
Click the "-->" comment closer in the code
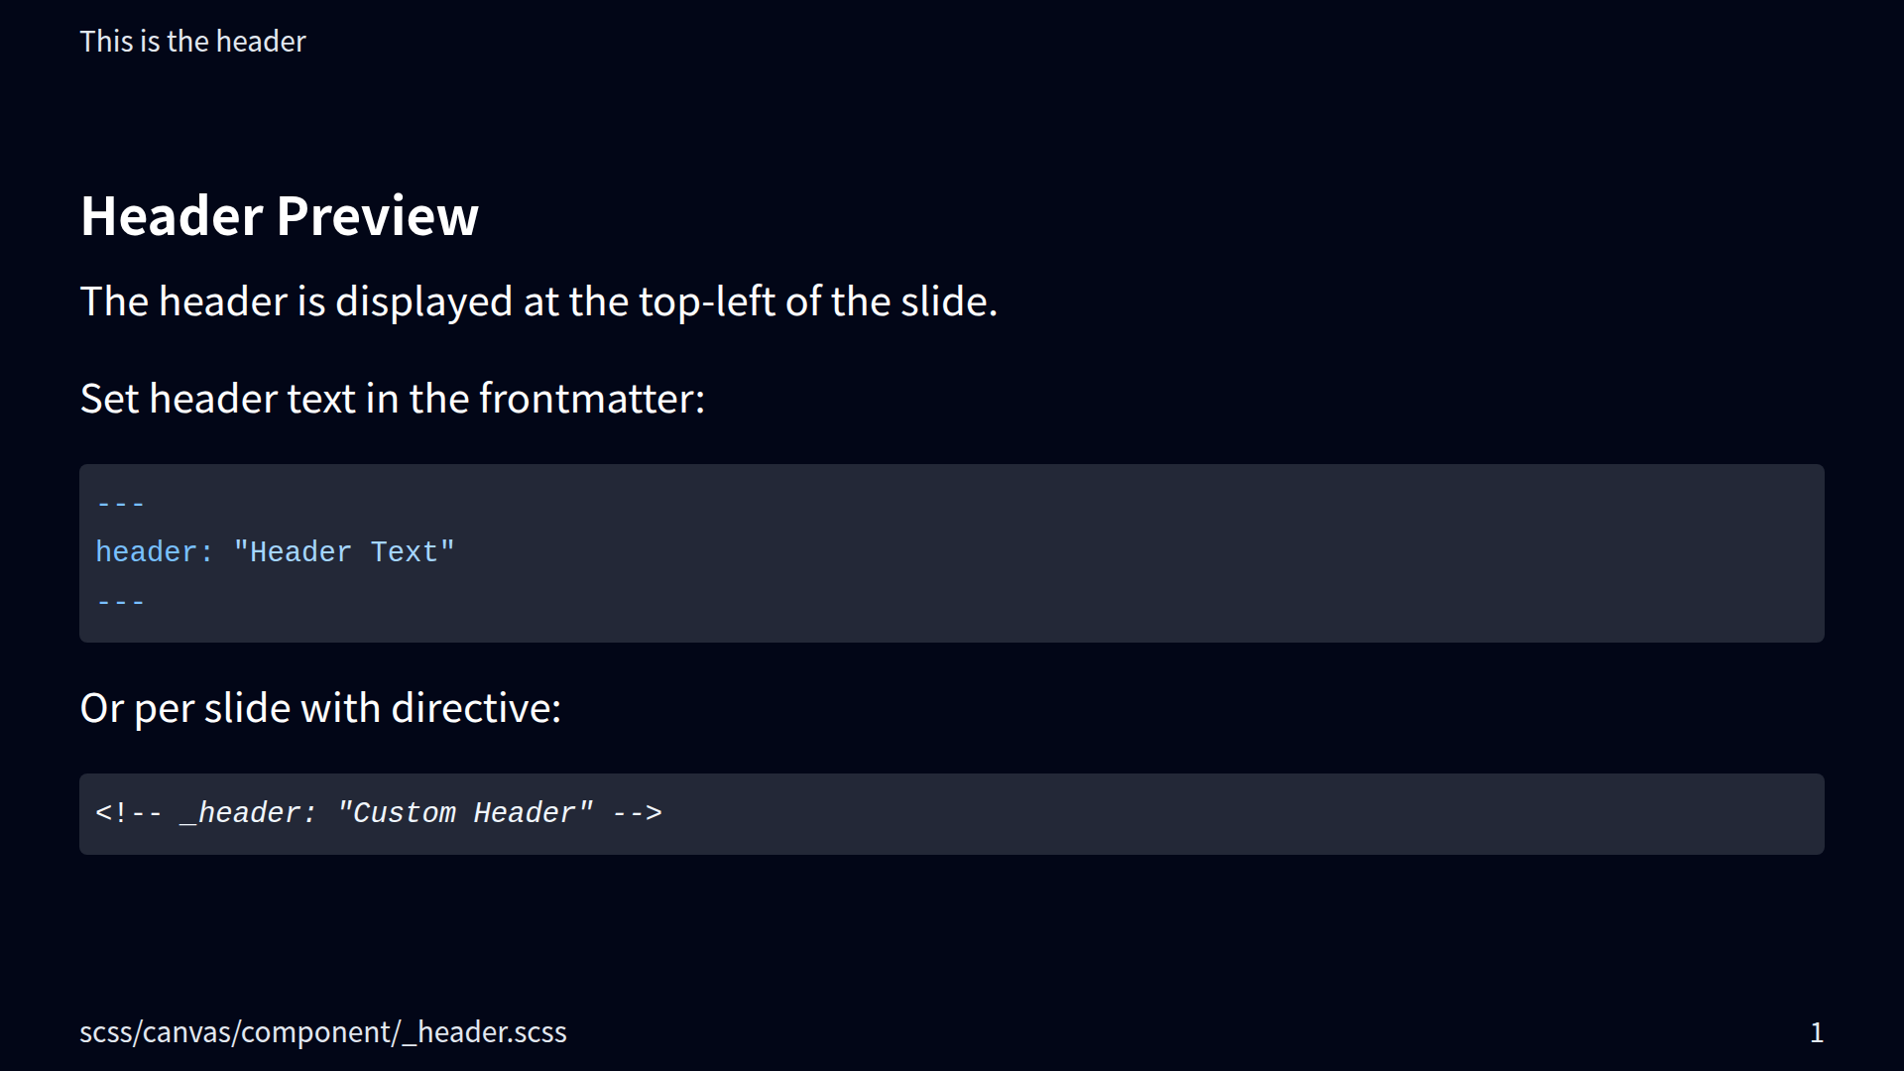click(638, 813)
